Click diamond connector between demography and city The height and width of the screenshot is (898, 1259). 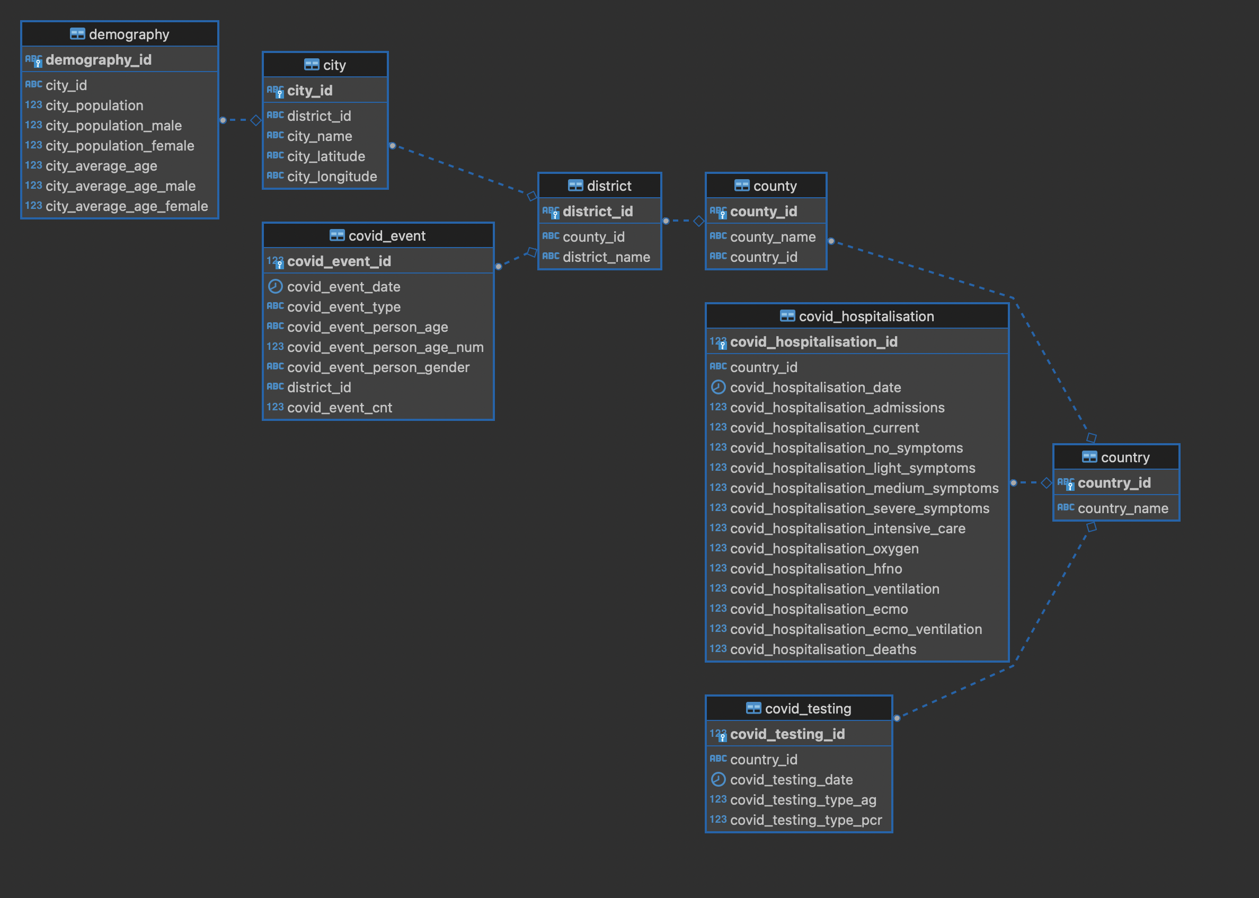pos(256,120)
